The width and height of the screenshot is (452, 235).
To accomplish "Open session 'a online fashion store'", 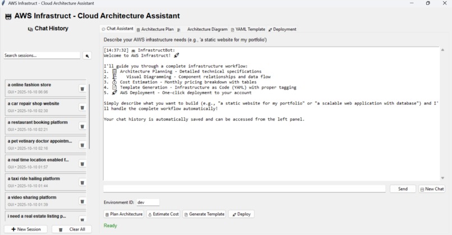I will pyautogui.click(x=42, y=89).
